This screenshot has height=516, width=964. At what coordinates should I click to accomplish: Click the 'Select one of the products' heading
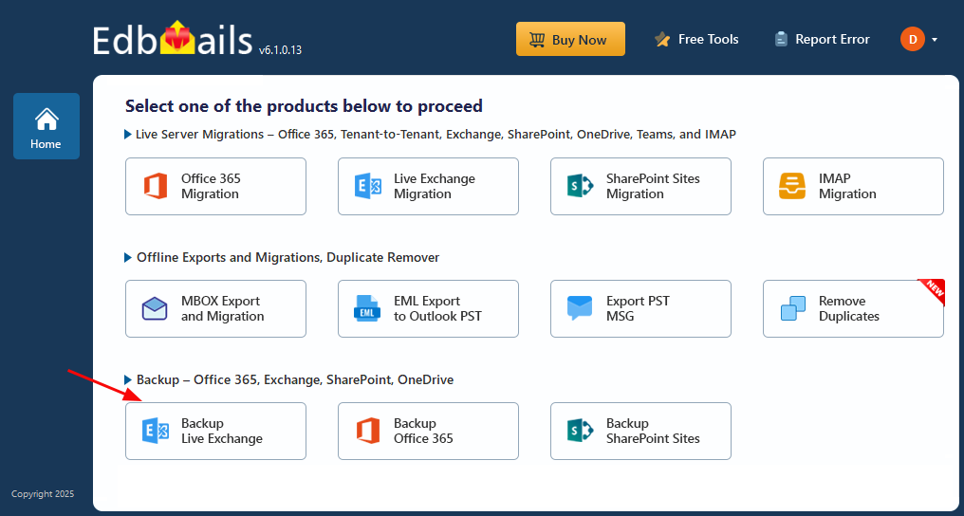304,105
